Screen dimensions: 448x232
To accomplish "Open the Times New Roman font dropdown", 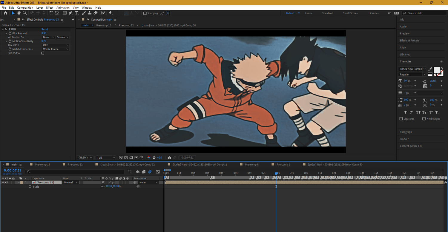I will [412, 69].
